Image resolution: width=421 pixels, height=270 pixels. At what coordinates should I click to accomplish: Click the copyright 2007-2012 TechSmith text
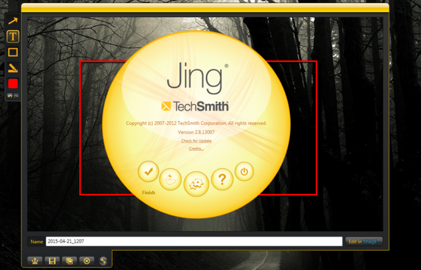point(196,123)
